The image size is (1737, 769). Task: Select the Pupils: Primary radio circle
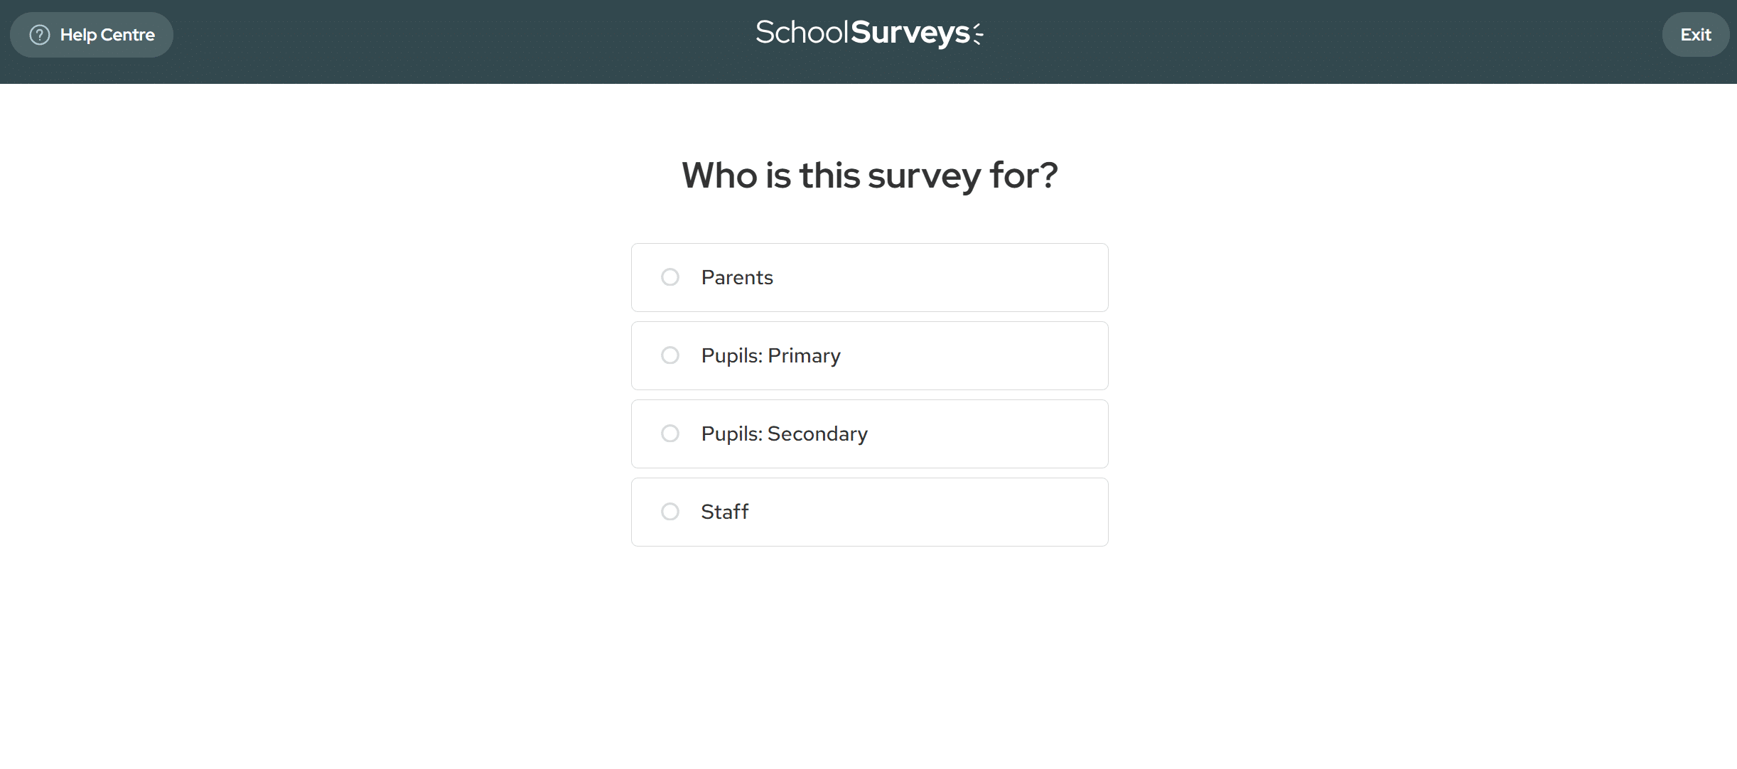[x=670, y=355]
